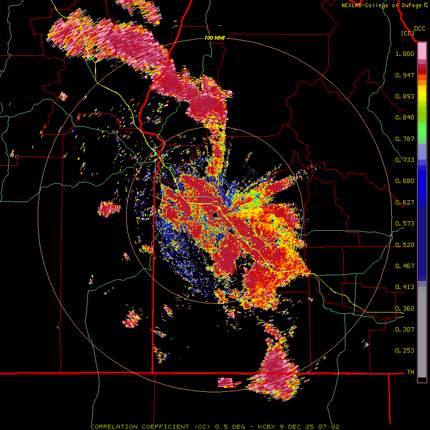The width and height of the screenshot is (430, 430).
Task: Click the 0.467 legend value
Action: 405,266
